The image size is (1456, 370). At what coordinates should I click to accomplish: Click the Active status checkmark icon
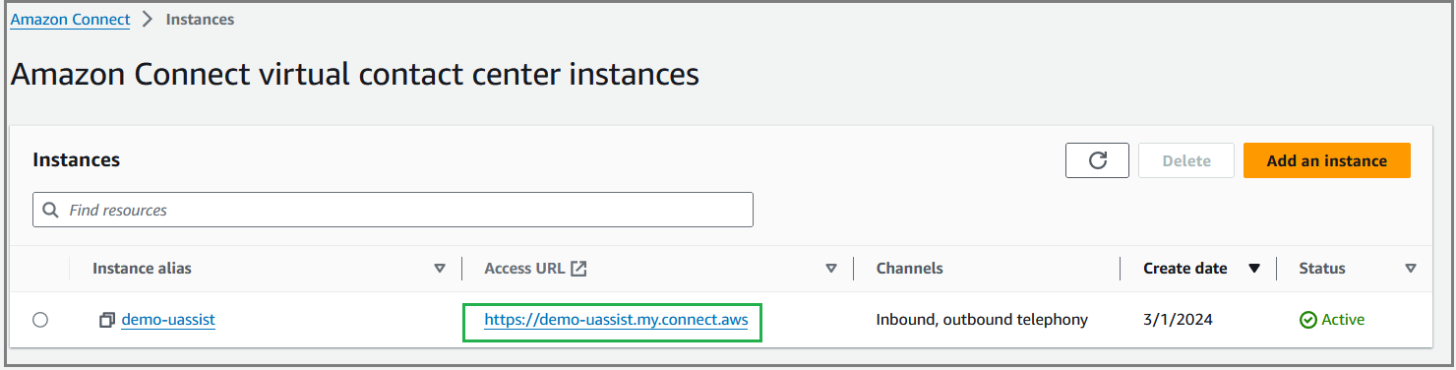[x=1307, y=320]
